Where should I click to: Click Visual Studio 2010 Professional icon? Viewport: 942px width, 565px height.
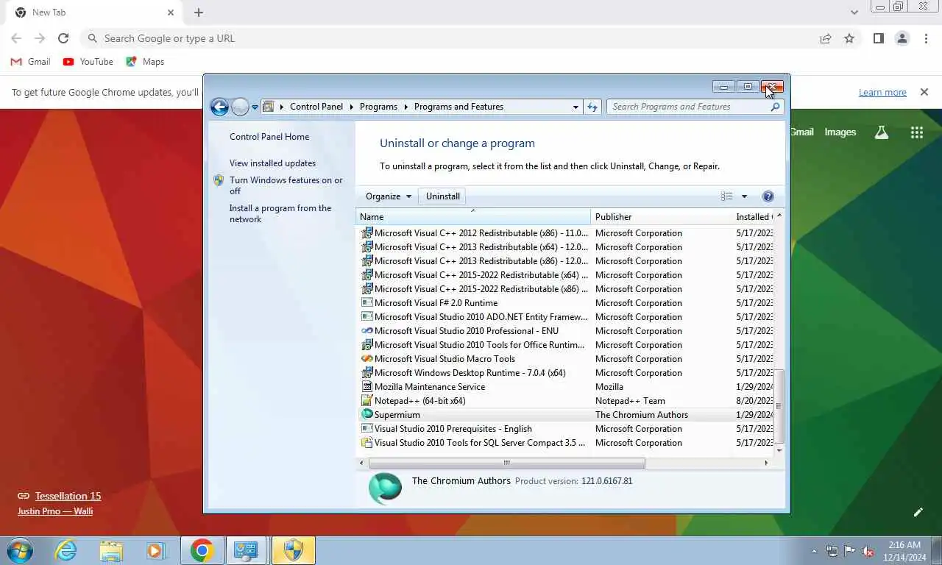367,331
